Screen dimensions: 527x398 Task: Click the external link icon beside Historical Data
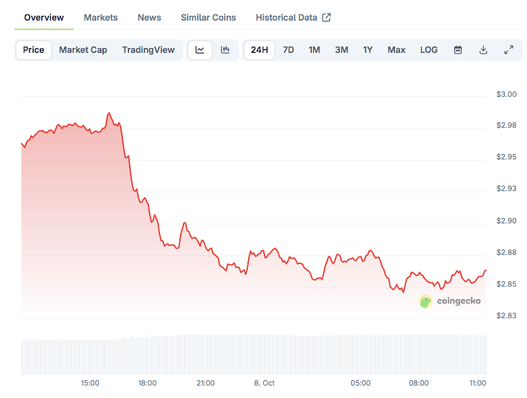tap(326, 18)
